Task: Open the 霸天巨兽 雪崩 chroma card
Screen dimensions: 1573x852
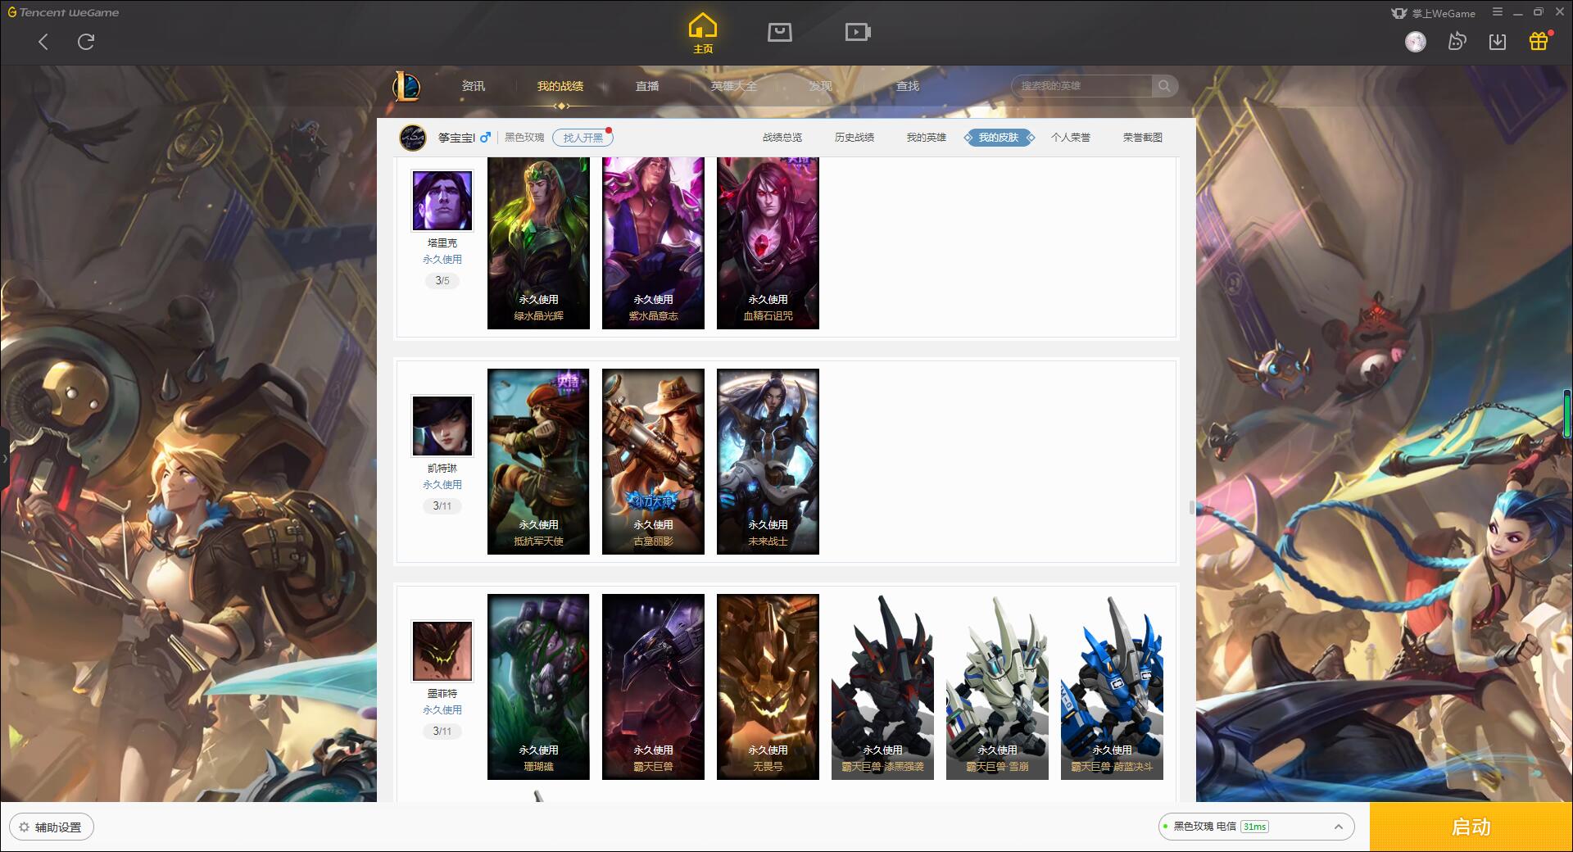Action: (x=997, y=687)
